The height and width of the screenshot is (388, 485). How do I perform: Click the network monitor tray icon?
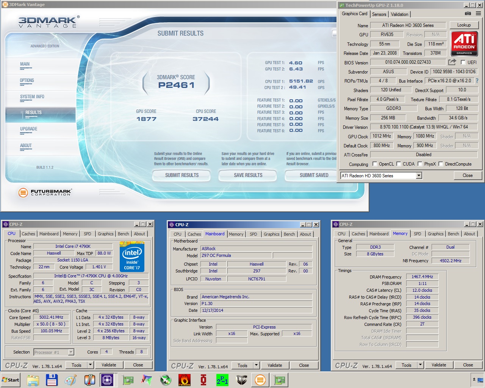(x=480, y=380)
